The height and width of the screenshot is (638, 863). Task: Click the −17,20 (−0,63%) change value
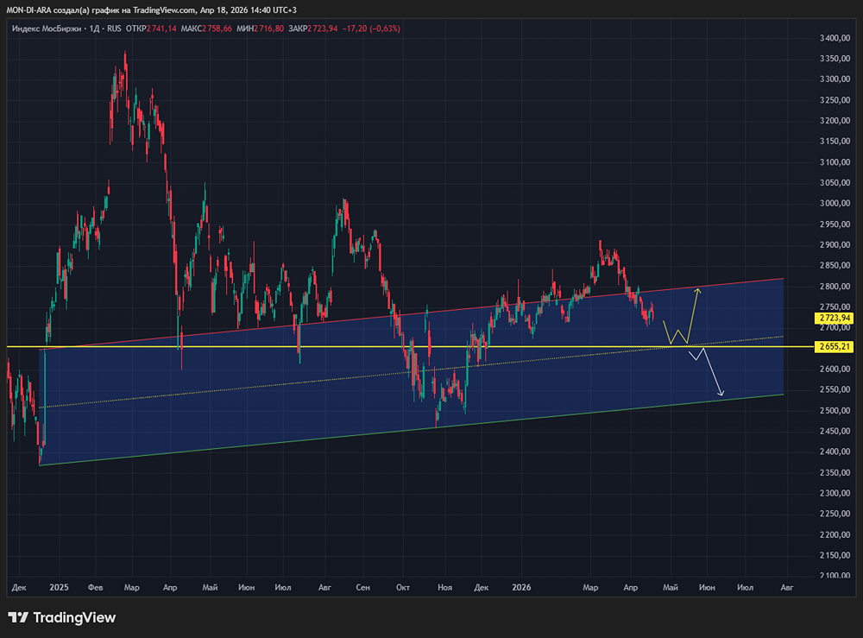[371, 28]
